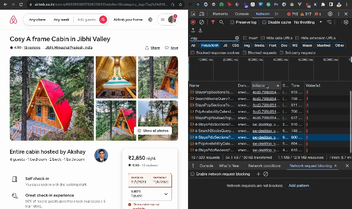Click the check-in date field
Image resolution: width=352 pixels, height=209 pixels.
pos(139,180)
